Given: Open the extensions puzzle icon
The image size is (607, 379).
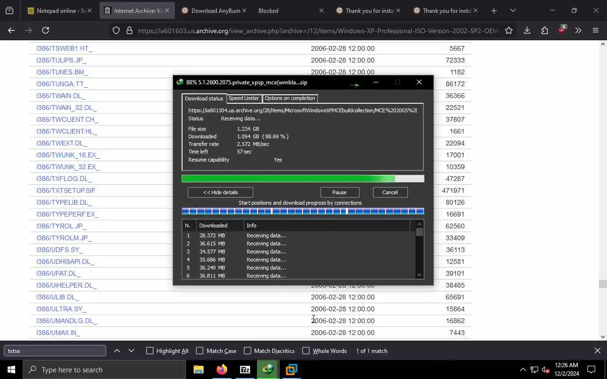Looking at the screenshot, I should 544,30.
